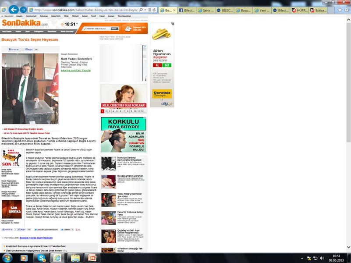This screenshot has height=263, width=351.
Task: Click the Kart Borcuna Son ad image
Action: click(x=12, y=158)
